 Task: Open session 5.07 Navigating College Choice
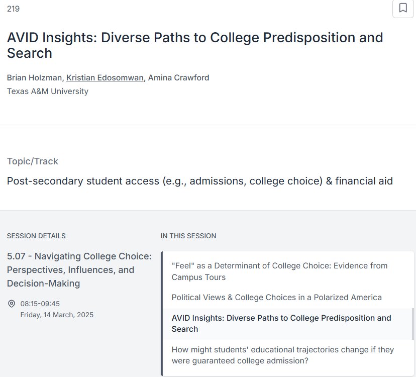click(x=79, y=270)
